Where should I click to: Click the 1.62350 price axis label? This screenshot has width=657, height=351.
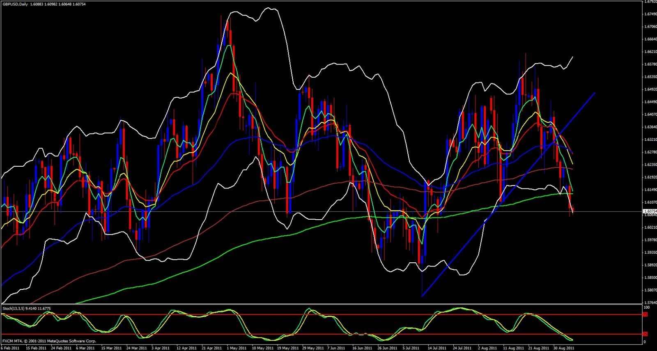(650, 165)
